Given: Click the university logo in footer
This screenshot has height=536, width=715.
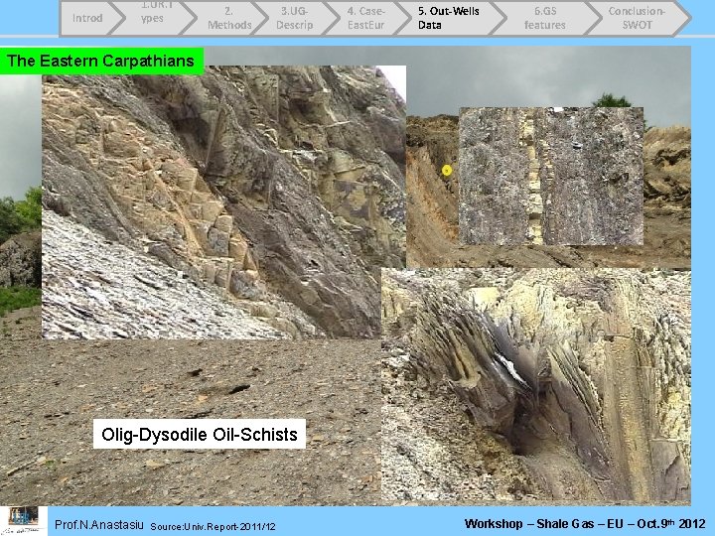Looking at the screenshot, I should click(23, 520).
